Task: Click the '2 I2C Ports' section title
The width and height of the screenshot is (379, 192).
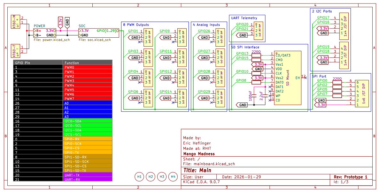Action: point(322,11)
